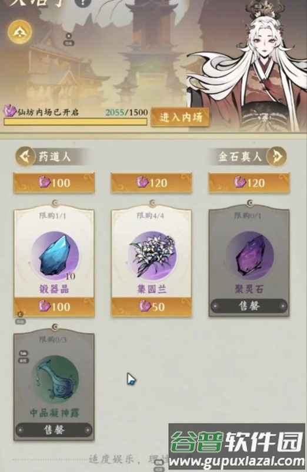This screenshot has width=307, height=472.
Task: Click the purple currency icon beside 仙坊内场已开启
Action: pyautogui.click(x=10, y=111)
